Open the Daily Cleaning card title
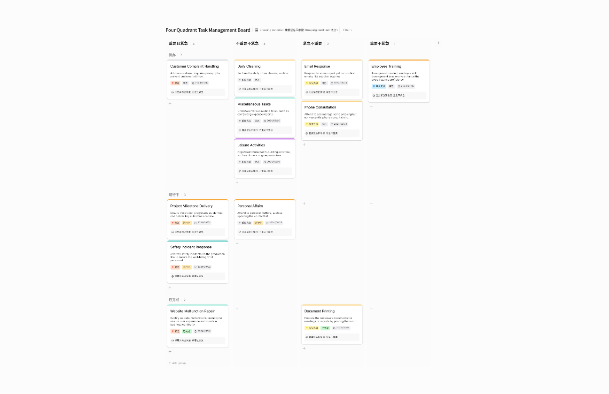 click(x=249, y=67)
